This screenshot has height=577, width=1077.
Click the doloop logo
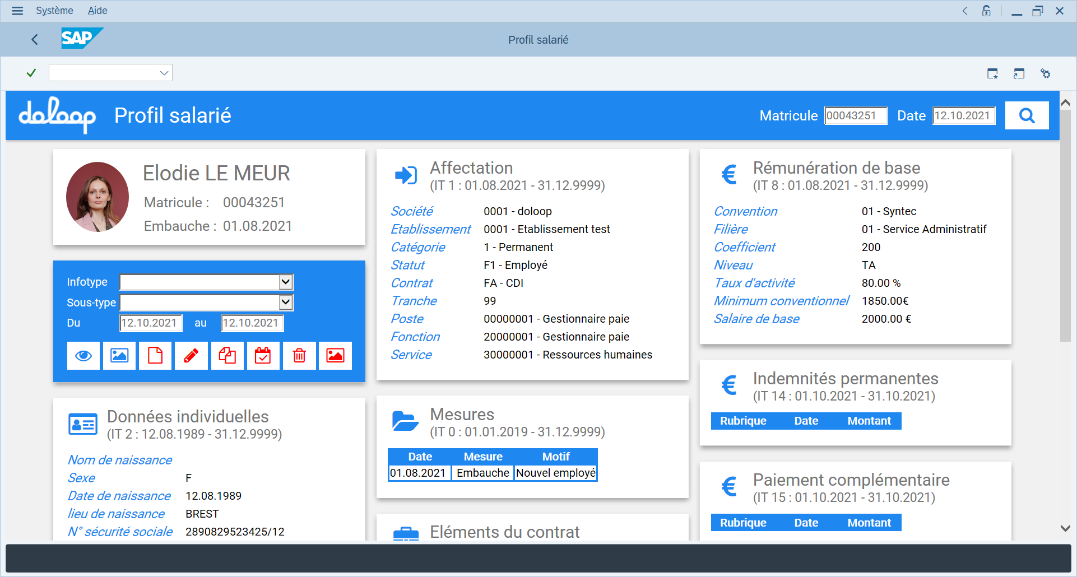[x=57, y=115]
